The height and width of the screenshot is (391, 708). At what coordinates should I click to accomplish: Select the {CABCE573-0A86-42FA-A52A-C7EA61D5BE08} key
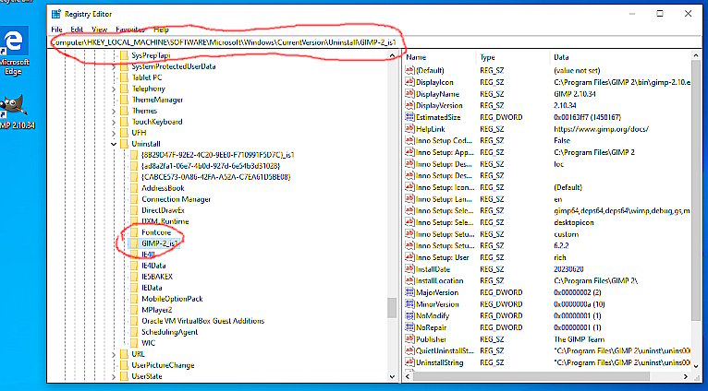tap(216, 177)
